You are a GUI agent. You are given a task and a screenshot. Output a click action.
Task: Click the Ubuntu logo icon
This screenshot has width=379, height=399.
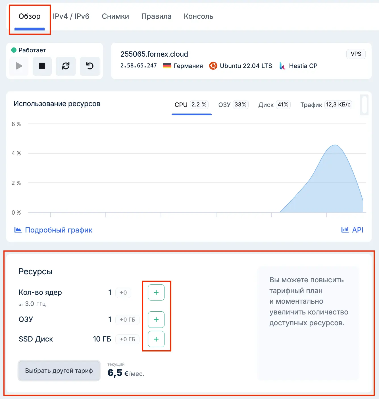[x=213, y=66]
